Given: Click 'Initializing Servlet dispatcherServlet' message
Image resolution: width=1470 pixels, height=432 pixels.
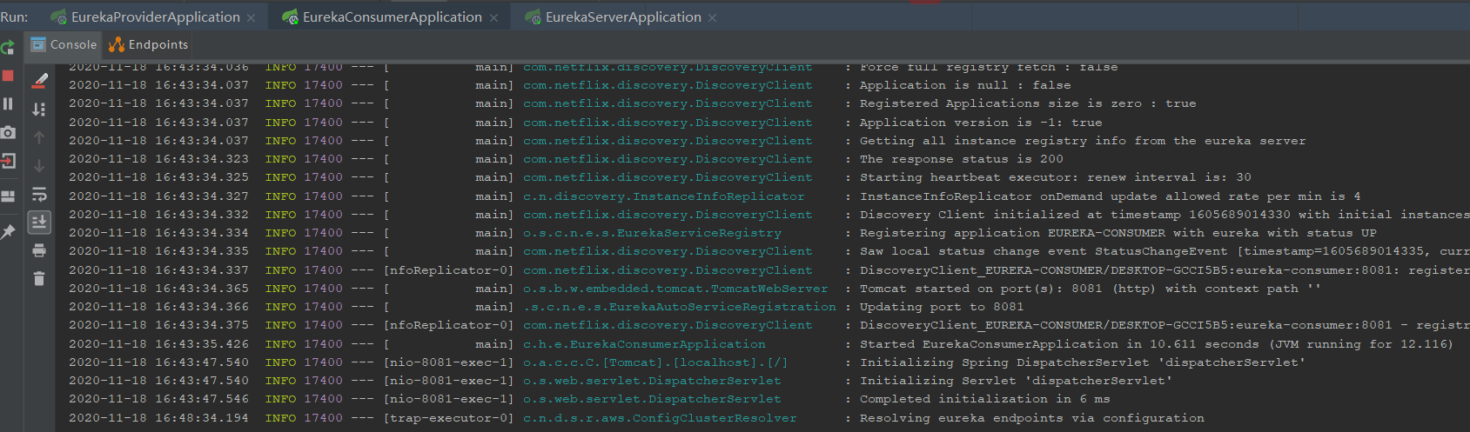Looking at the screenshot, I should (x=1016, y=381).
